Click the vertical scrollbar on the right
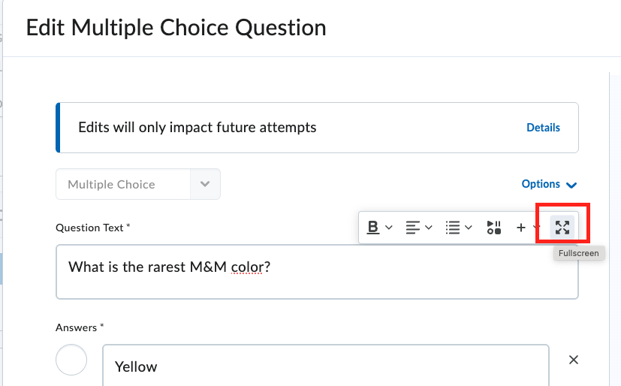 pos(615,229)
